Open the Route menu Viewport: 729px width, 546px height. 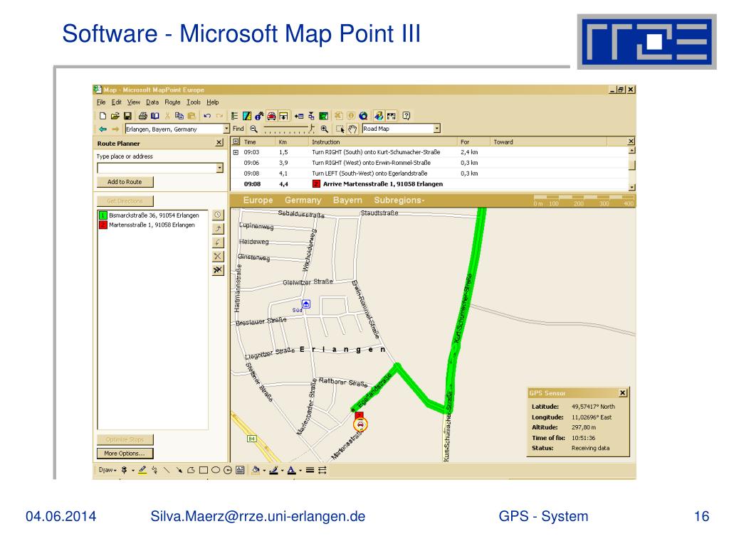point(172,102)
